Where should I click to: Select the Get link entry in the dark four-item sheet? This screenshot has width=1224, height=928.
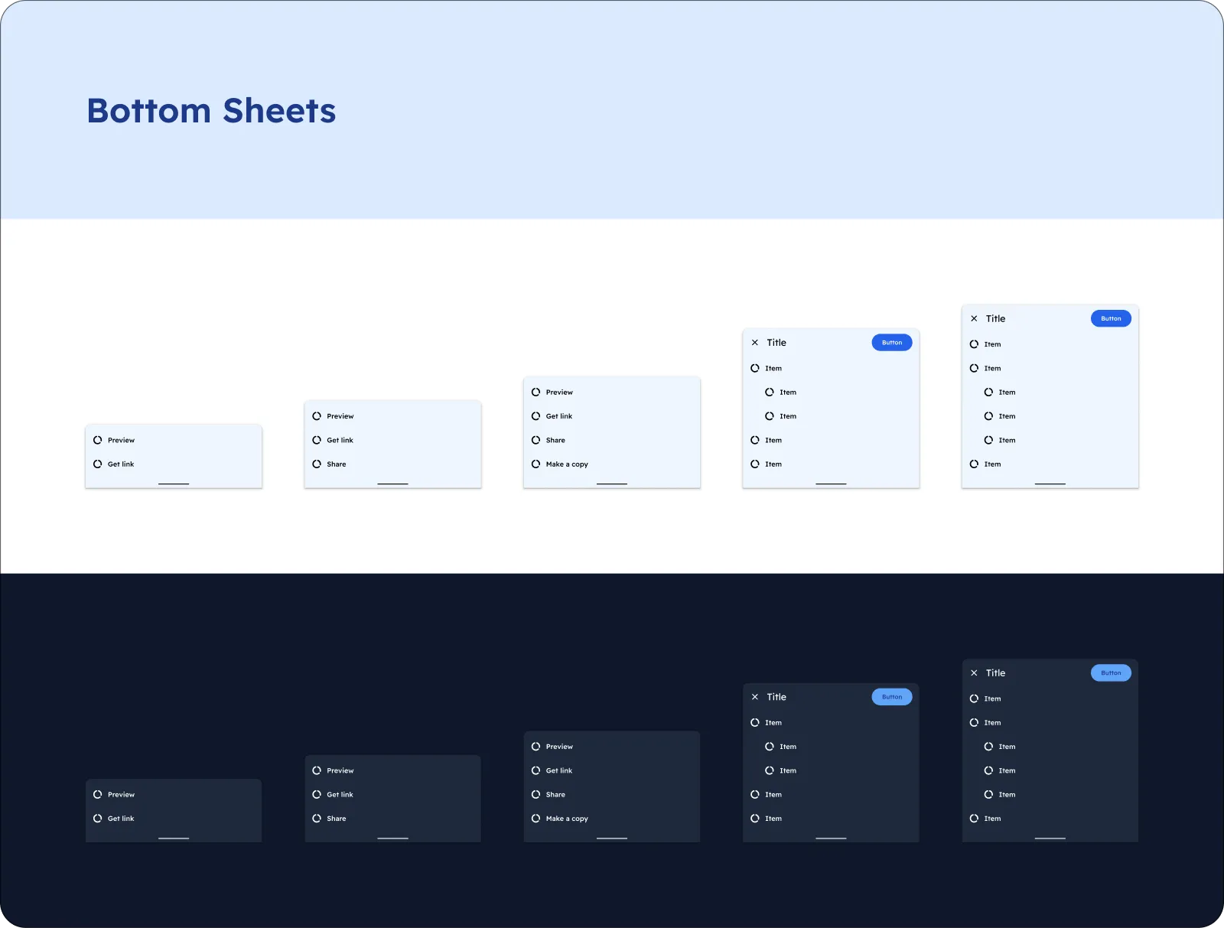[558, 770]
